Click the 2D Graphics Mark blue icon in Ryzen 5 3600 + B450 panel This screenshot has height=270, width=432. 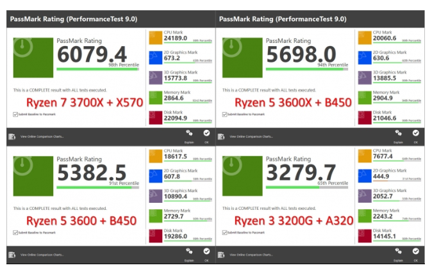(155, 176)
